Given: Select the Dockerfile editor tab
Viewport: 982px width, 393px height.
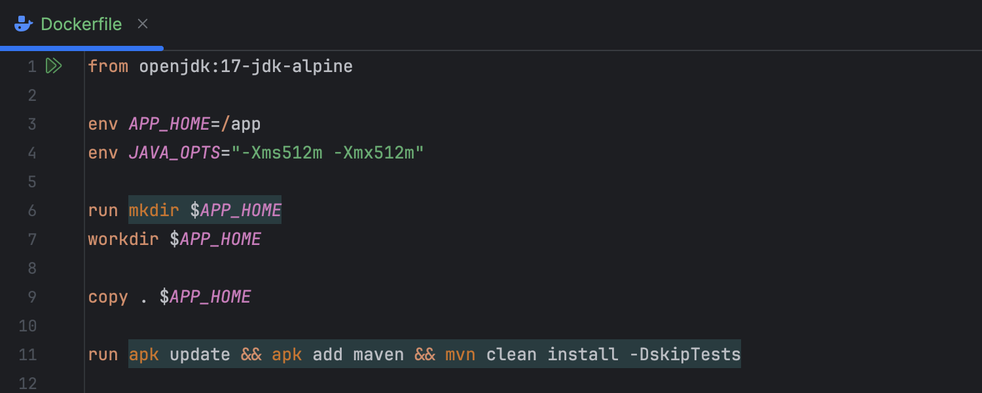Looking at the screenshot, I should [x=81, y=24].
